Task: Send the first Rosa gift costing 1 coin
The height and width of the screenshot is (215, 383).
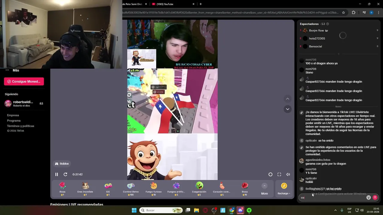Action: pos(62,189)
